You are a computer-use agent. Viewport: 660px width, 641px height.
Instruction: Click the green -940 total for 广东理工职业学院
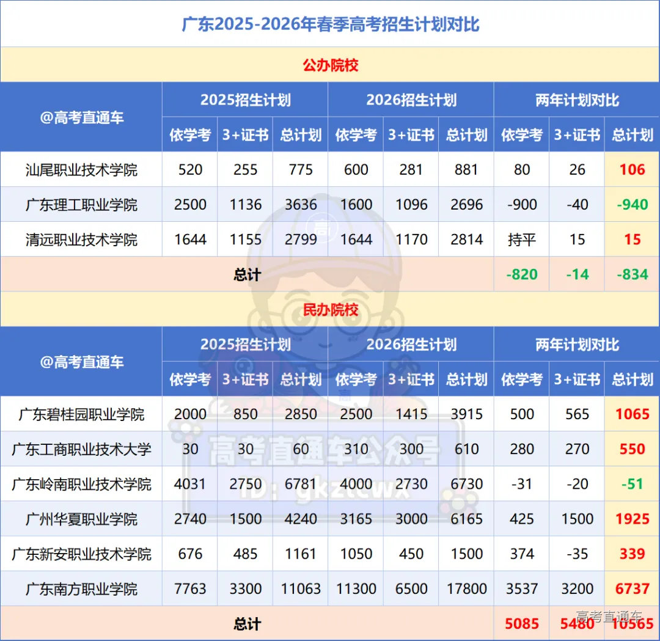(x=632, y=205)
